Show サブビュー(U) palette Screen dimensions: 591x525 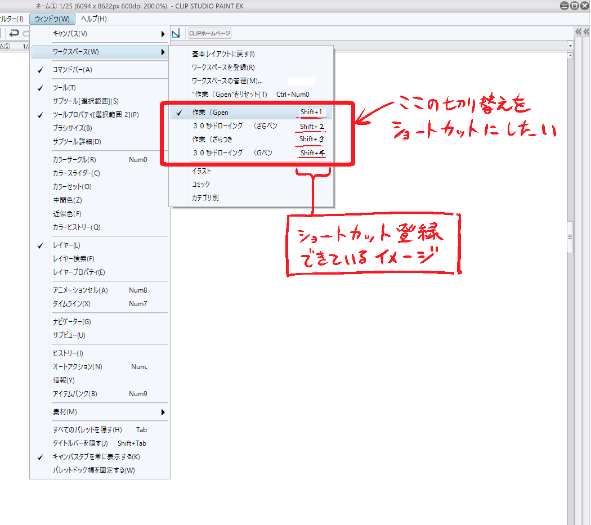tap(100, 335)
